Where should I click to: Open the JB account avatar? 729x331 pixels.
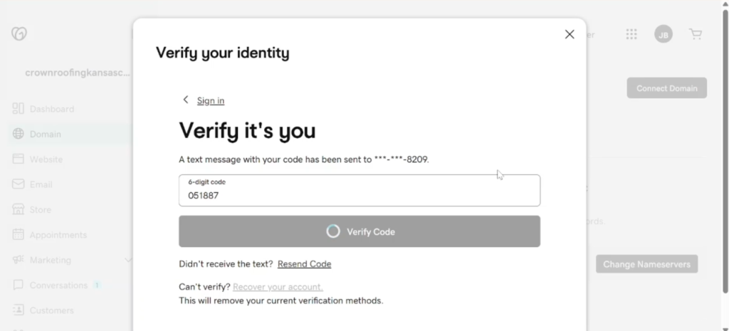[x=664, y=34]
